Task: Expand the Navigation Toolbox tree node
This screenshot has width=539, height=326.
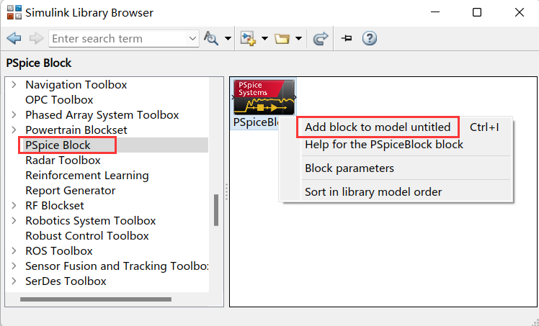Action: (14, 84)
